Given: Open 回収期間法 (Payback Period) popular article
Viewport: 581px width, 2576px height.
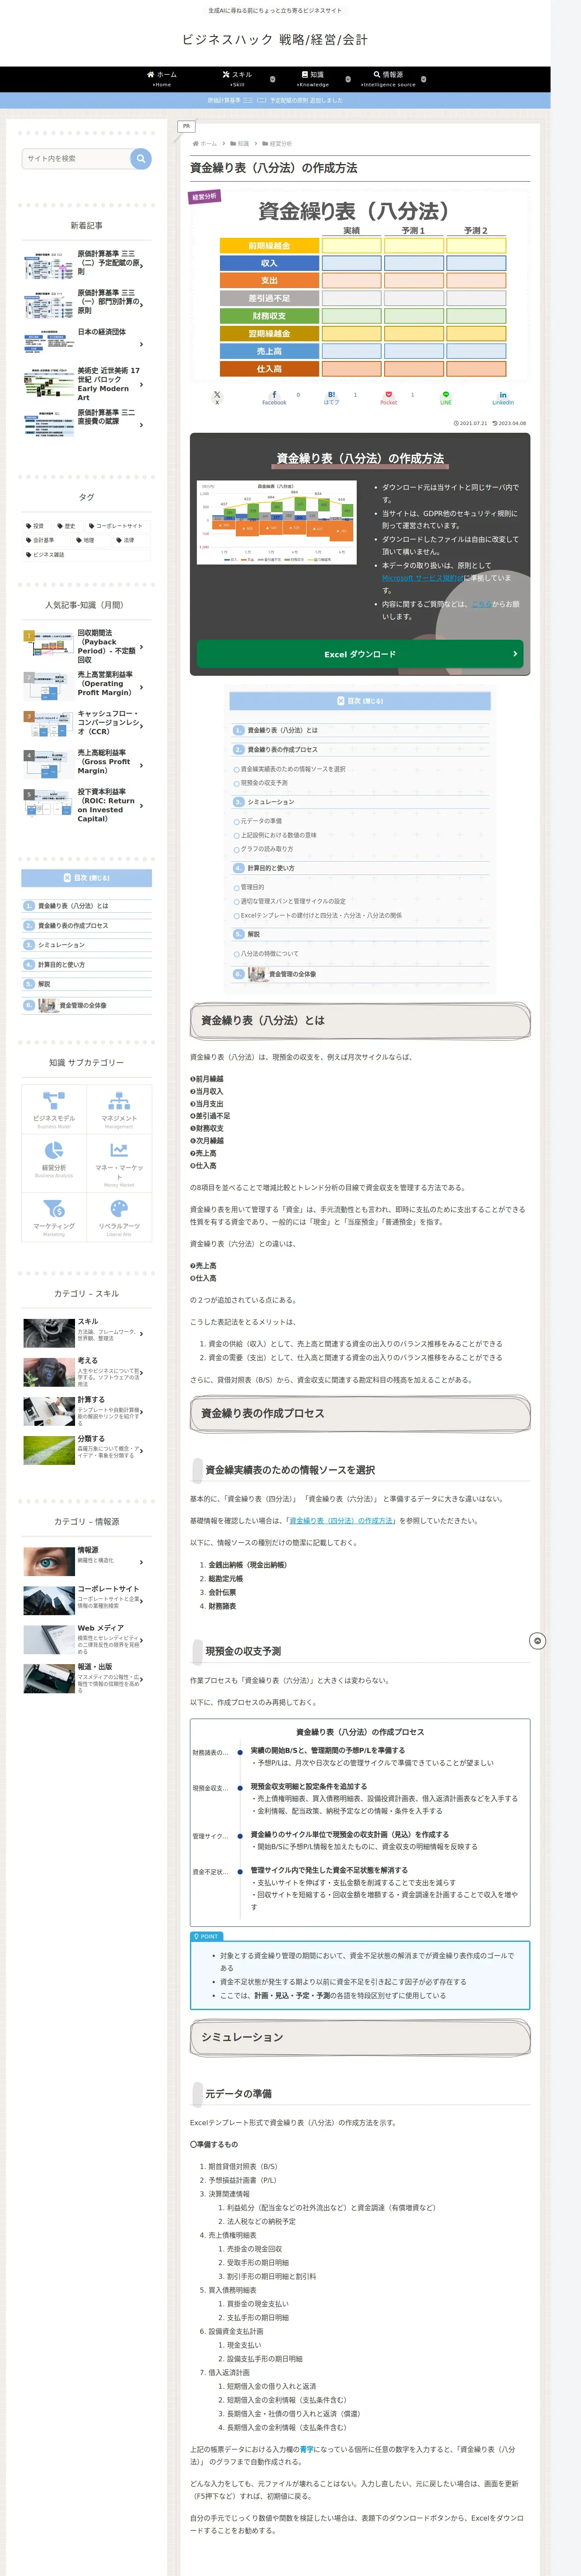Looking at the screenshot, I should pyautogui.click(x=87, y=647).
